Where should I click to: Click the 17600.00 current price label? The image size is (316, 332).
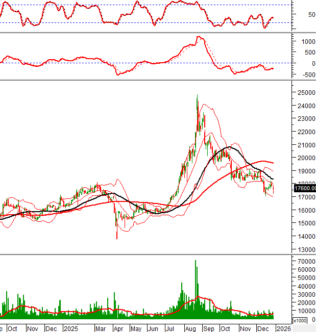(x=305, y=188)
